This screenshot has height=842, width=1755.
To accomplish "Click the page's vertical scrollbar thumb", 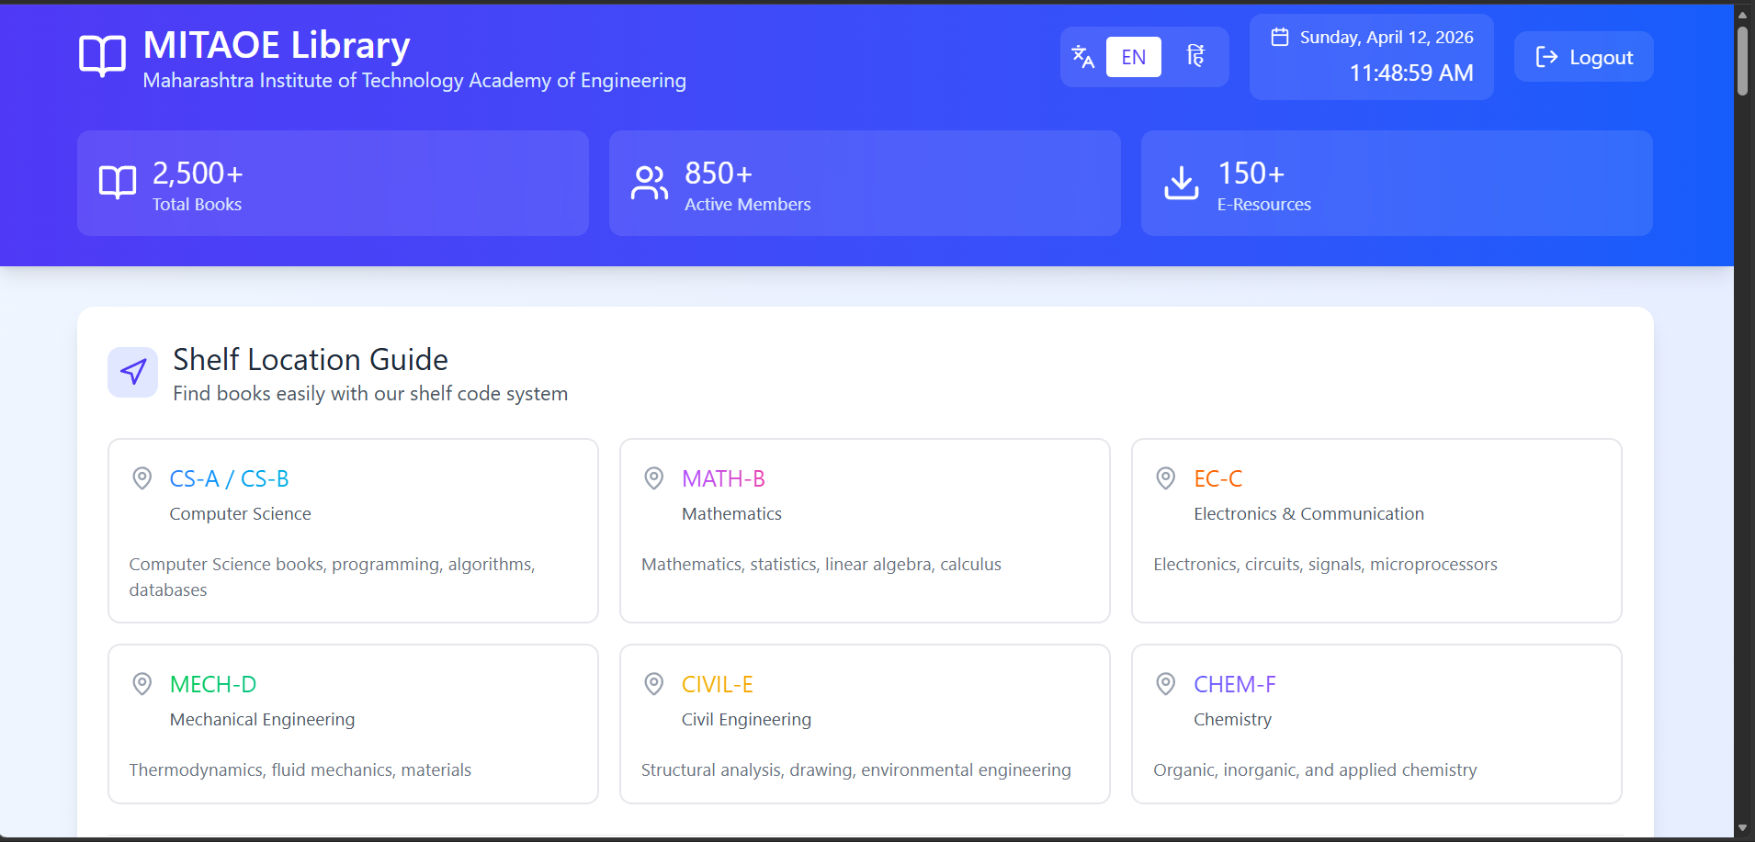I will point(1742,61).
